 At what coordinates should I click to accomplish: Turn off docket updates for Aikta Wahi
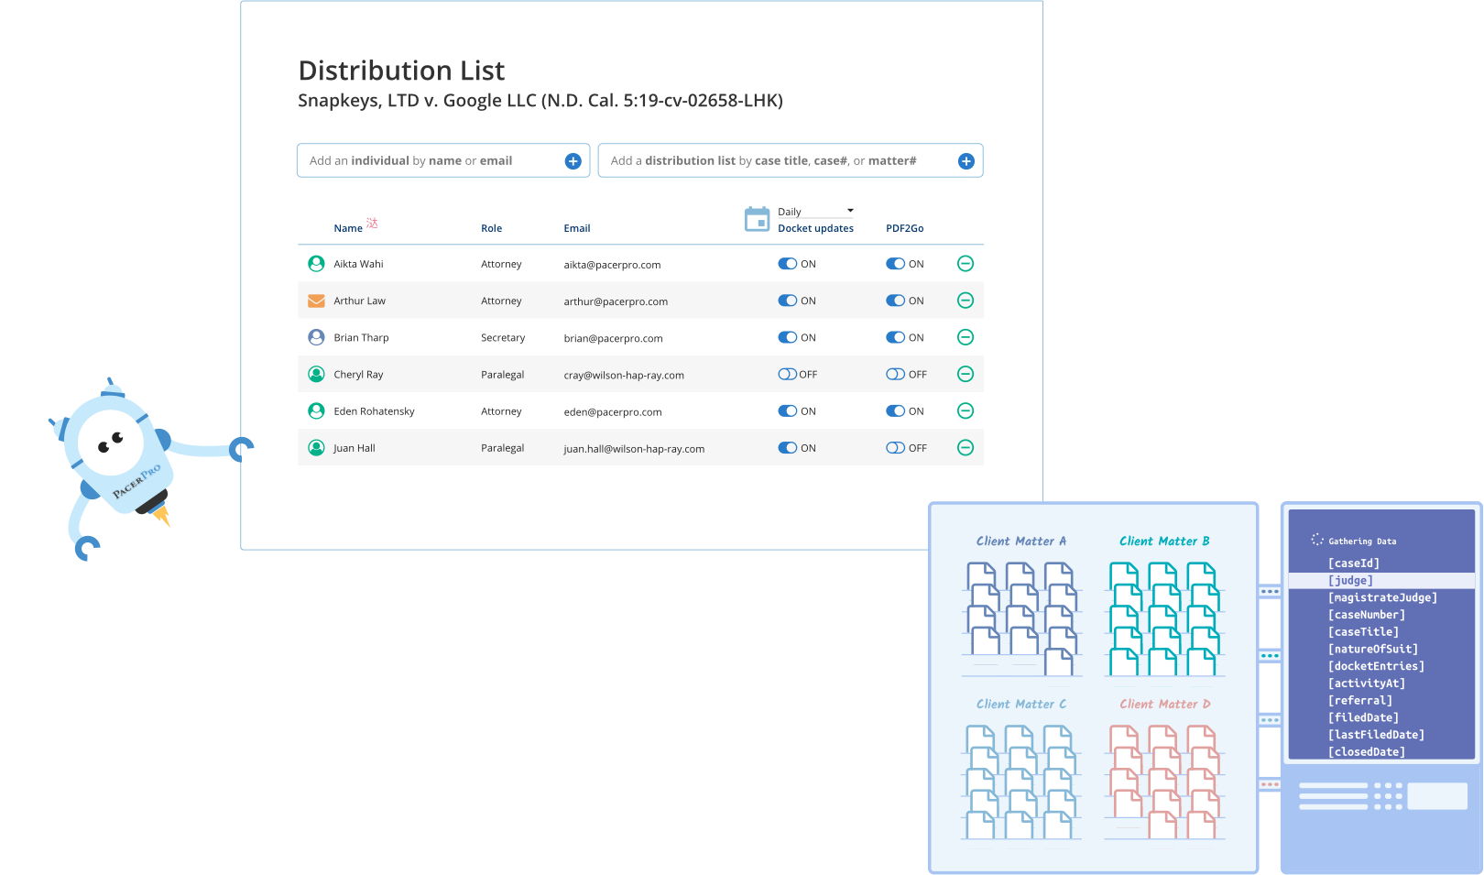coord(788,264)
